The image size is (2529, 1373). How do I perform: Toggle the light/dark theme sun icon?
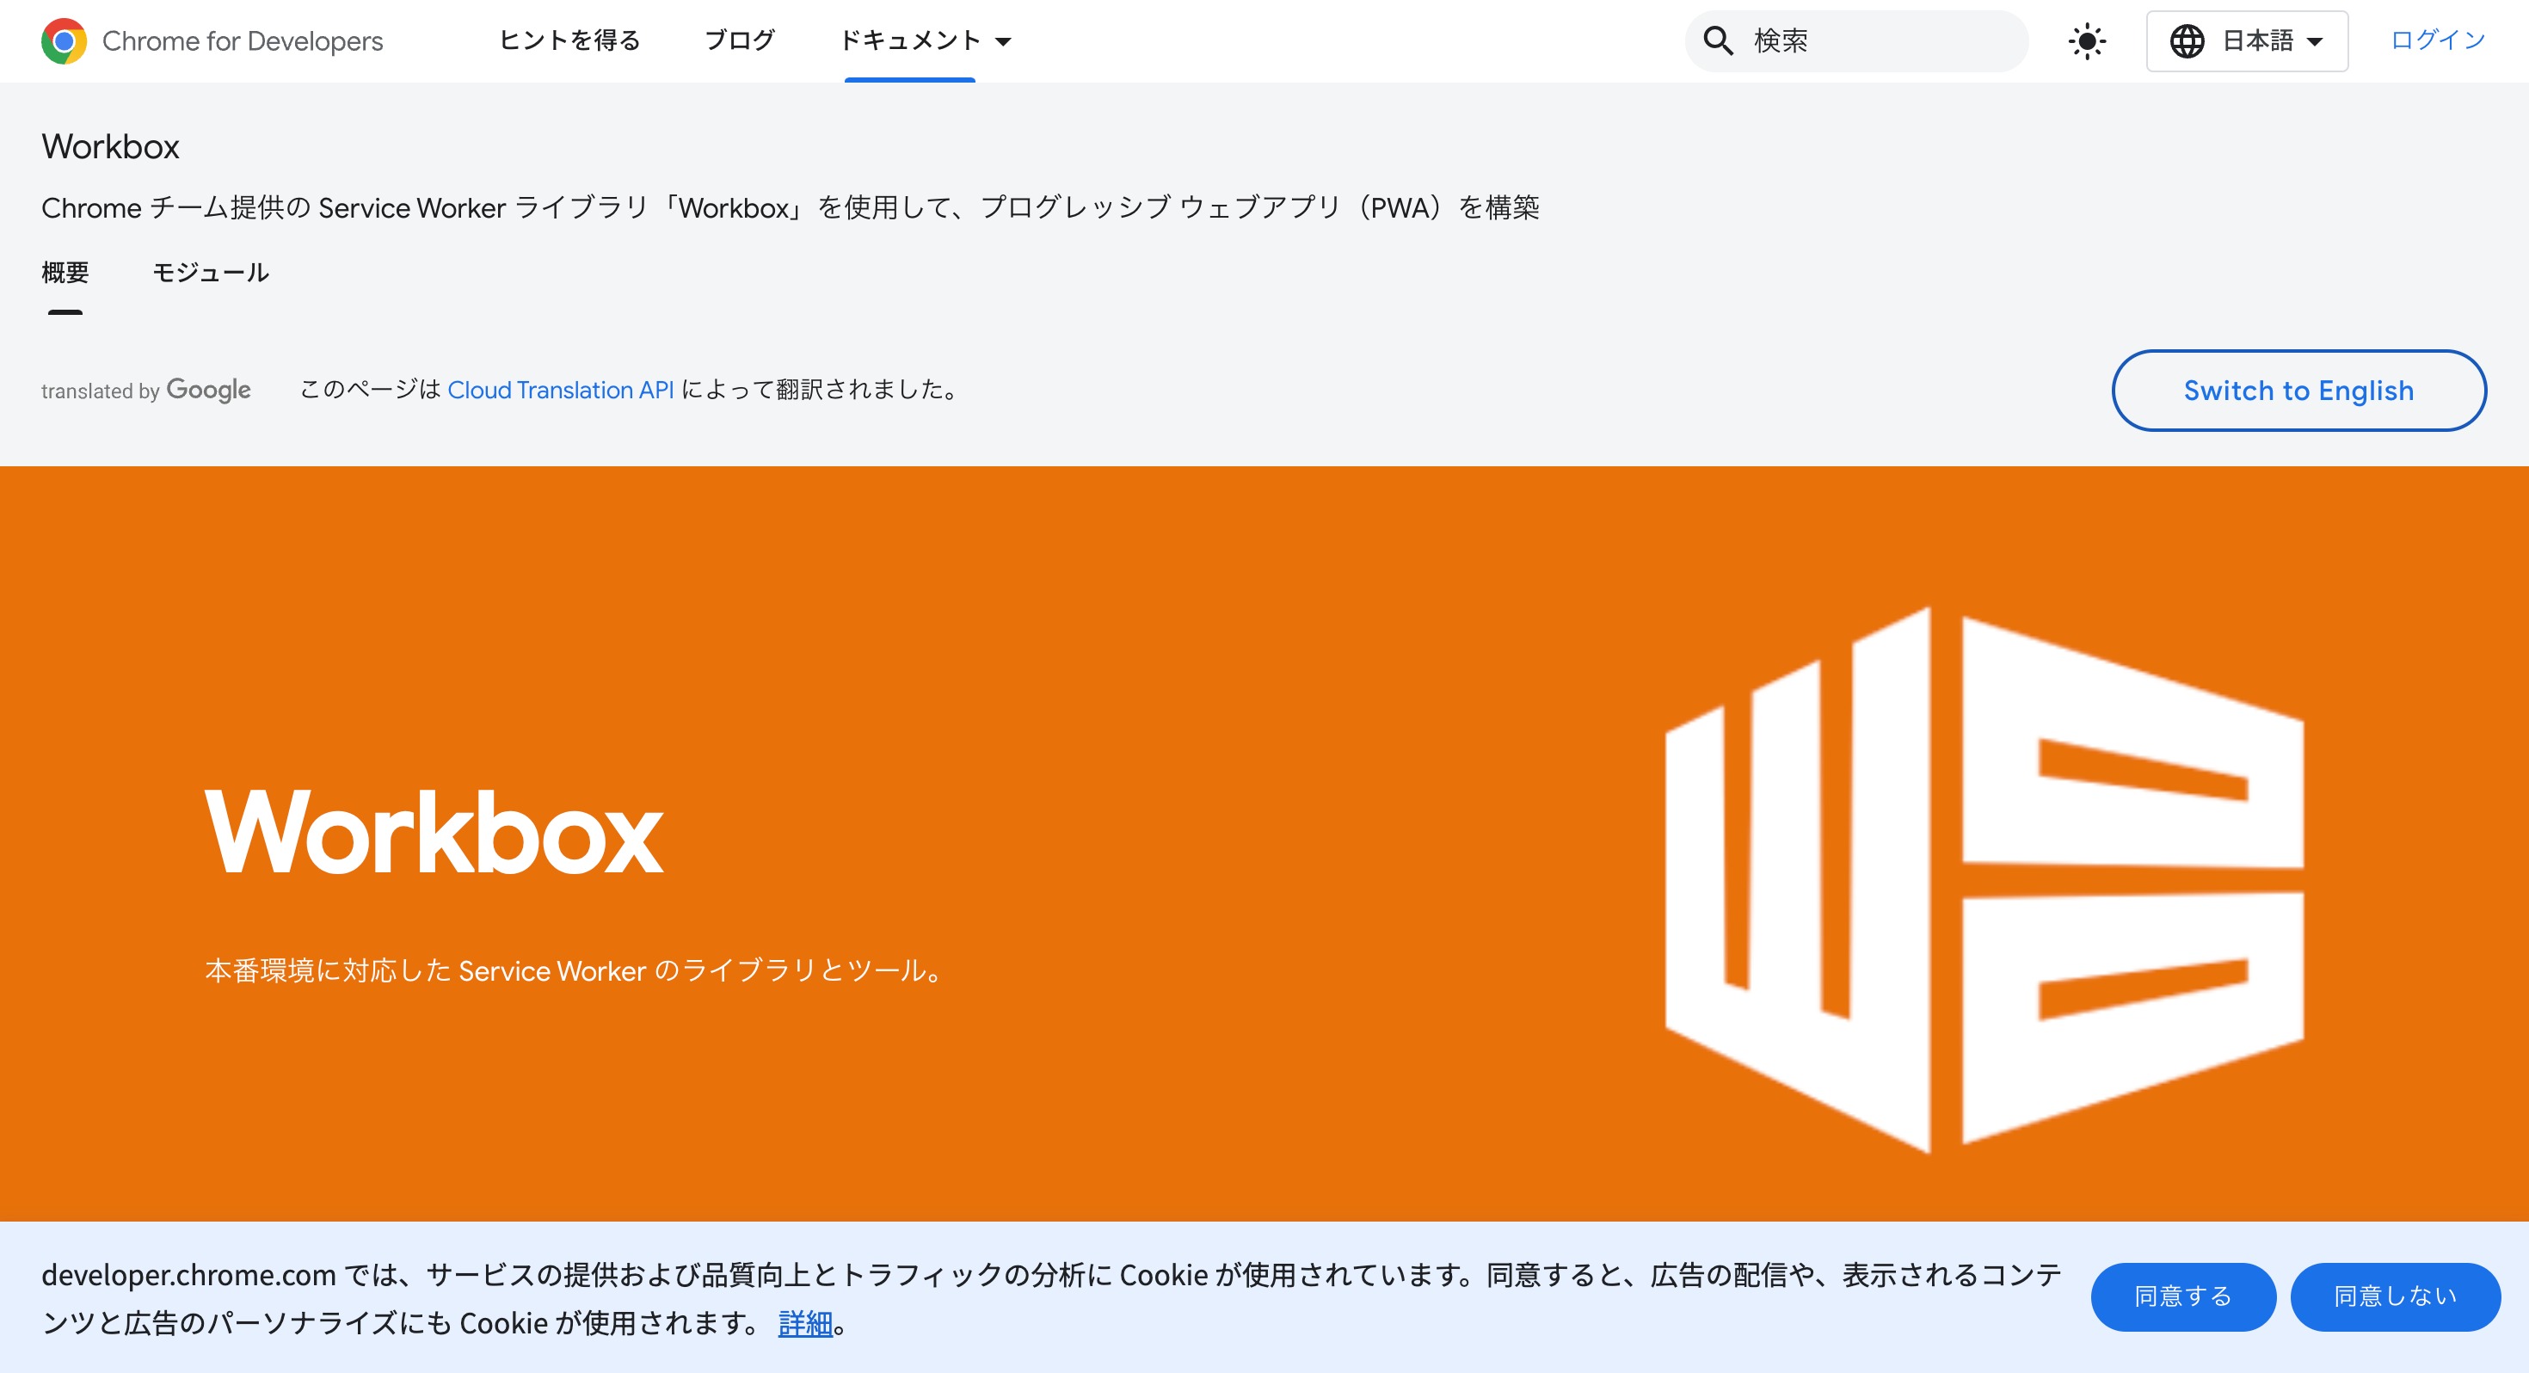pyautogui.click(x=2086, y=41)
